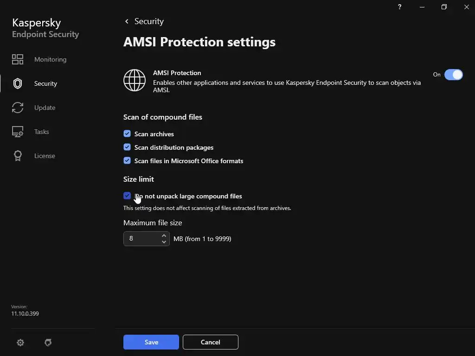The width and height of the screenshot is (475, 356).
Task: Increase maximum file size with up arrow
Action: click(164, 235)
